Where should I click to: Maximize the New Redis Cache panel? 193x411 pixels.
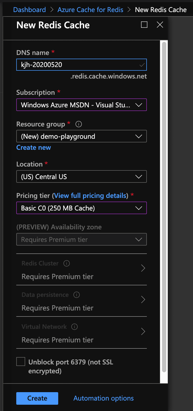tap(144, 25)
